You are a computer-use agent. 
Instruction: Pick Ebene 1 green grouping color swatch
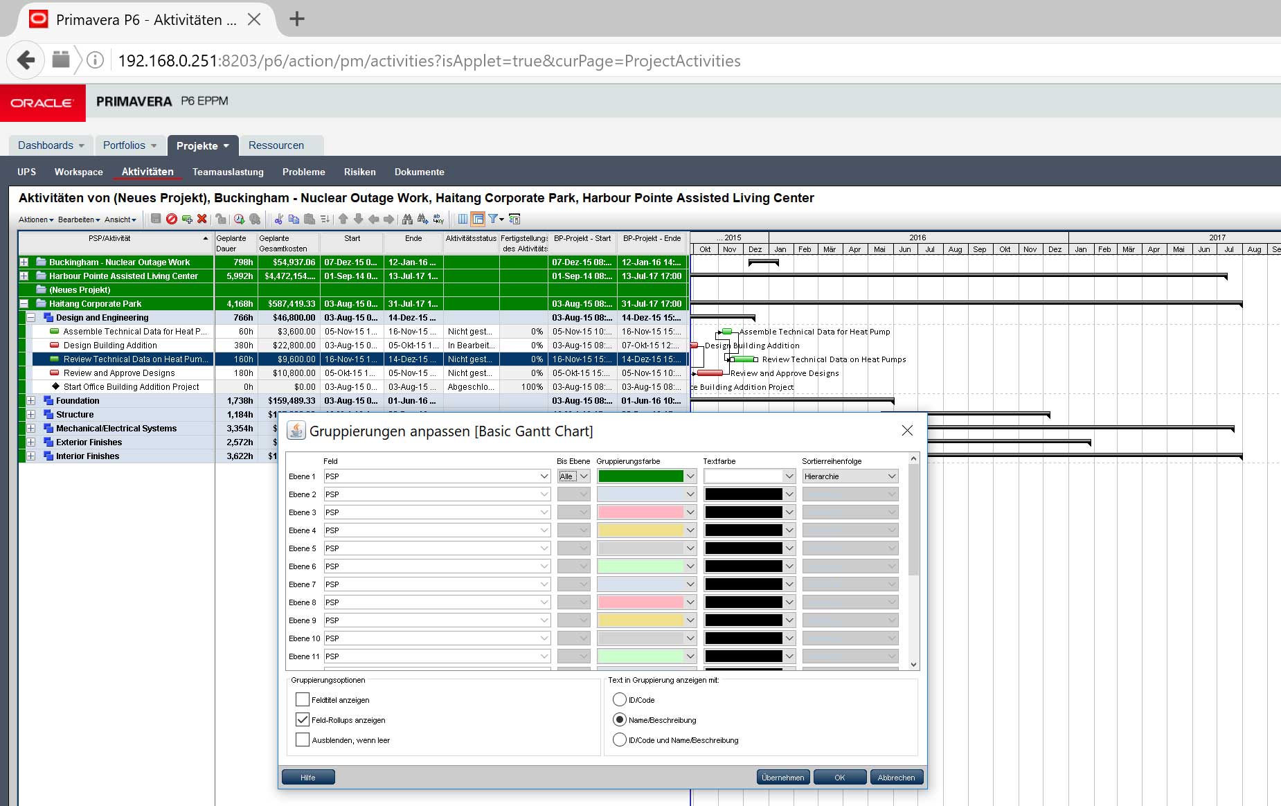click(x=640, y=476)
